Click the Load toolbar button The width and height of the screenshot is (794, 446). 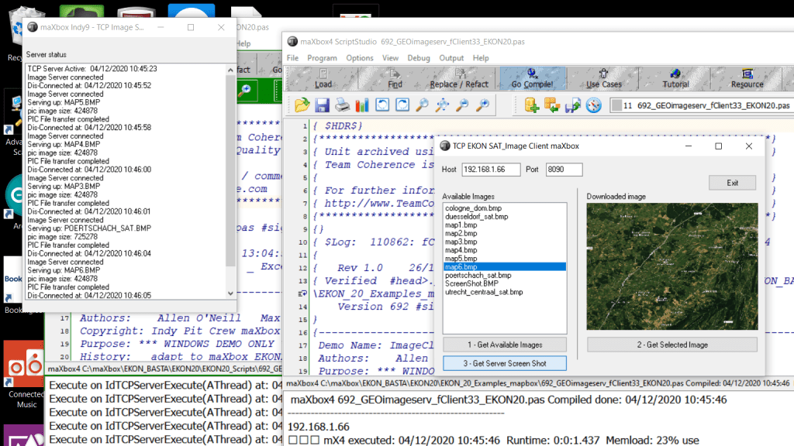(x=323, y=79)
